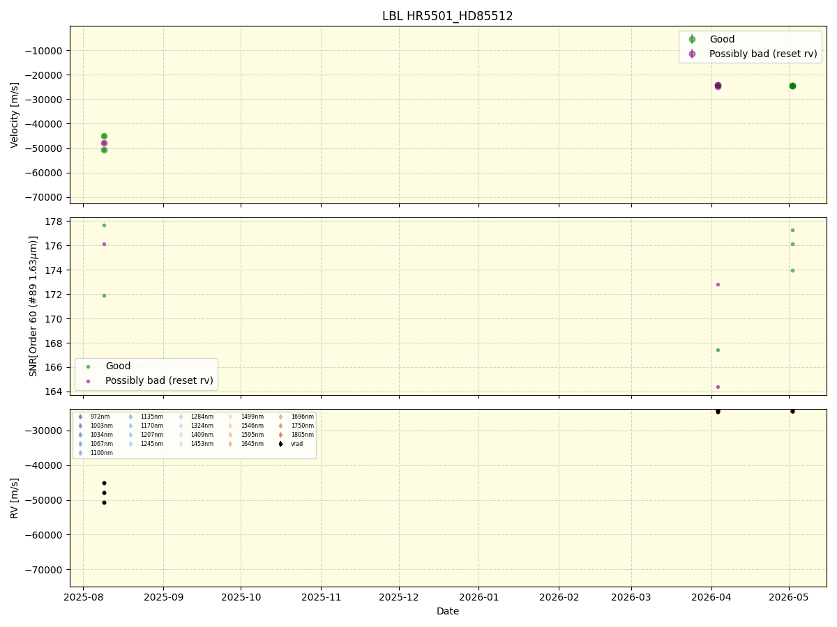Image resolution: width=837 pixels, height=627 pixels.
Task: Click the 1207nm legend label
Action: (x=151, y=435)
